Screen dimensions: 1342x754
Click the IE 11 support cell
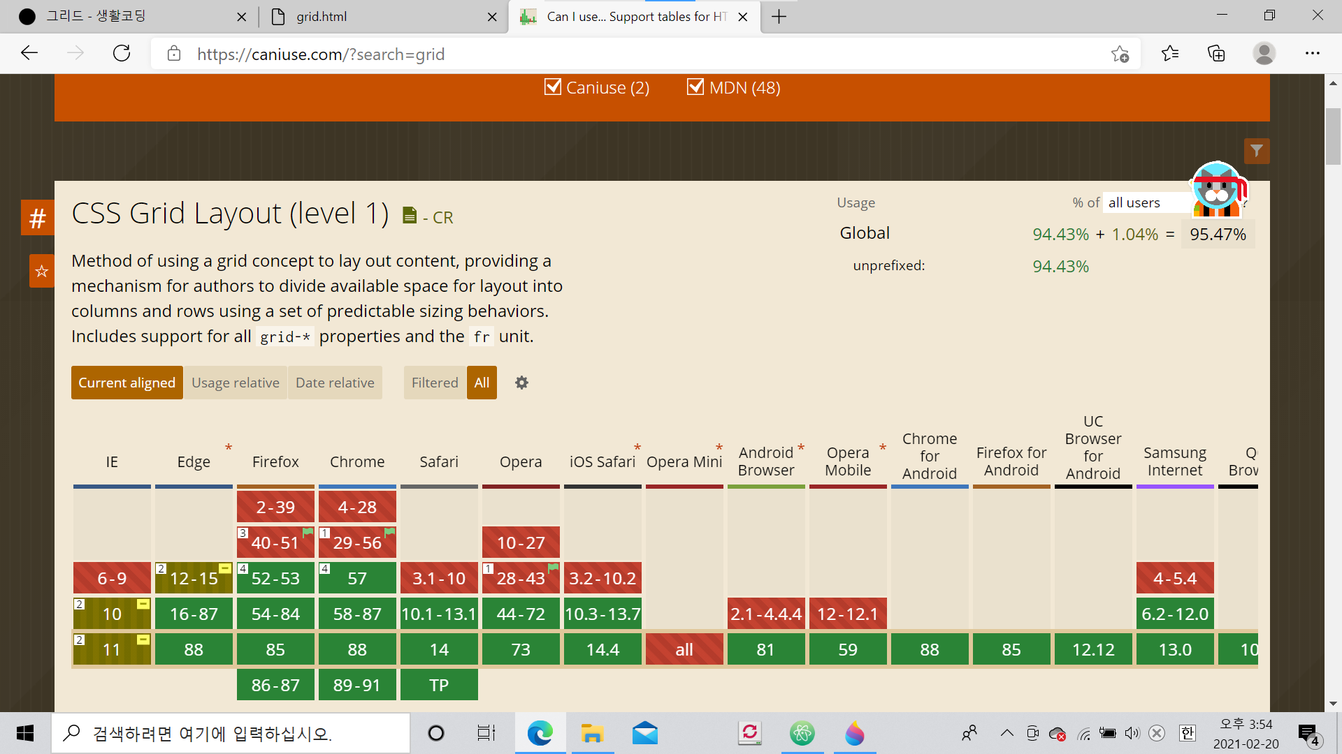pyautogui.click(x=112, y=649)
